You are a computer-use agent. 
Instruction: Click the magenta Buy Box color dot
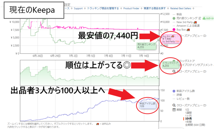point(174,30)
